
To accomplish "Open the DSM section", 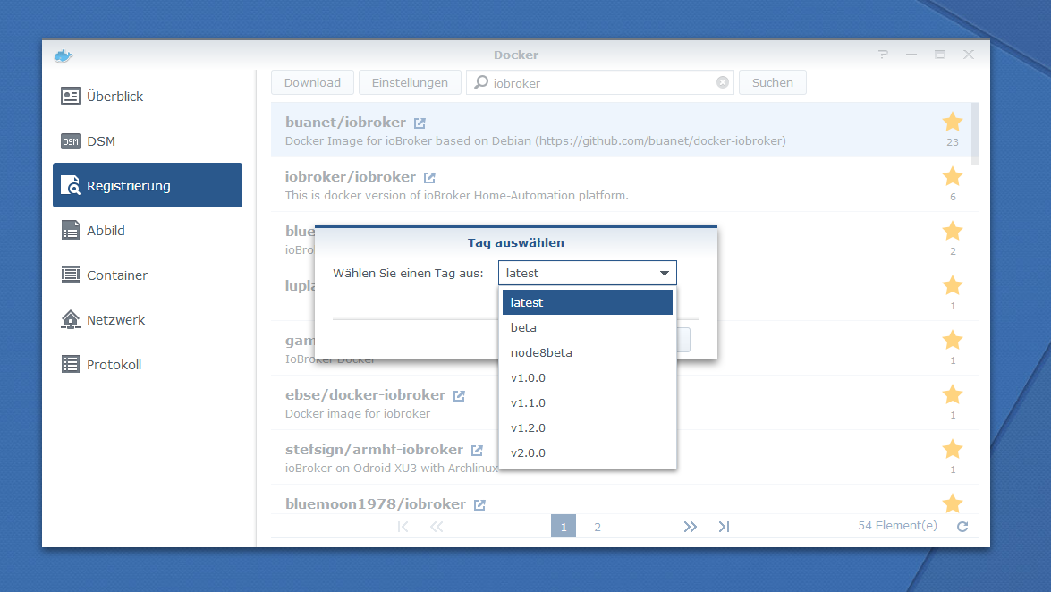I will [148, 140].
